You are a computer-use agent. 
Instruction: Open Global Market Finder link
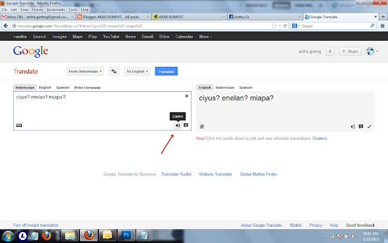tap(258, 174)
